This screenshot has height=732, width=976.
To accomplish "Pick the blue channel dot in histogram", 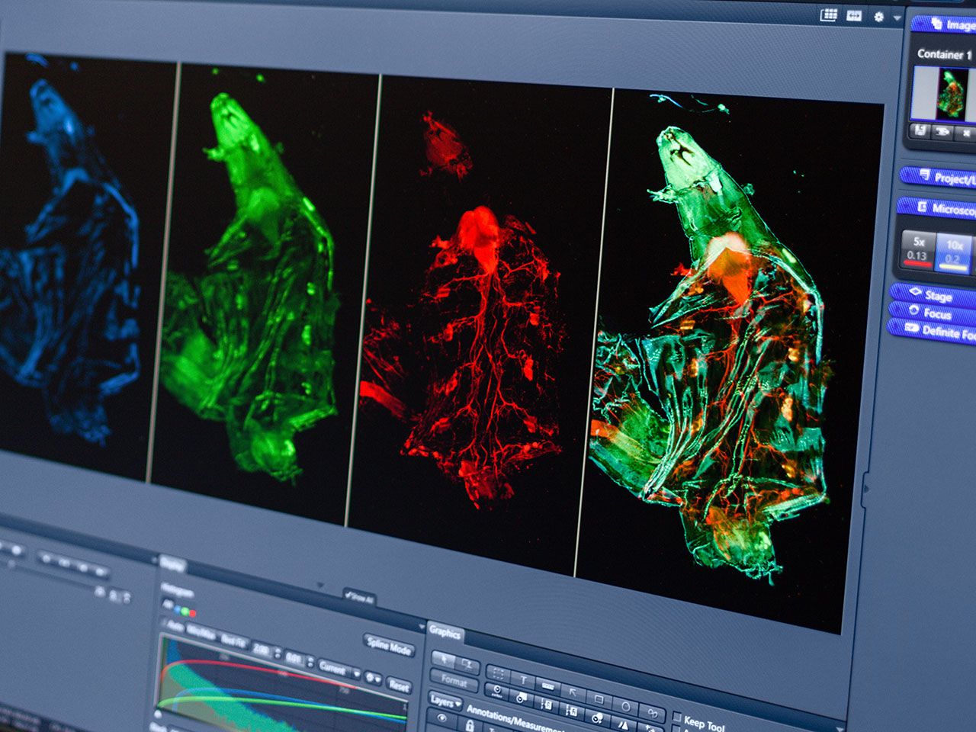I will (178, 610).
